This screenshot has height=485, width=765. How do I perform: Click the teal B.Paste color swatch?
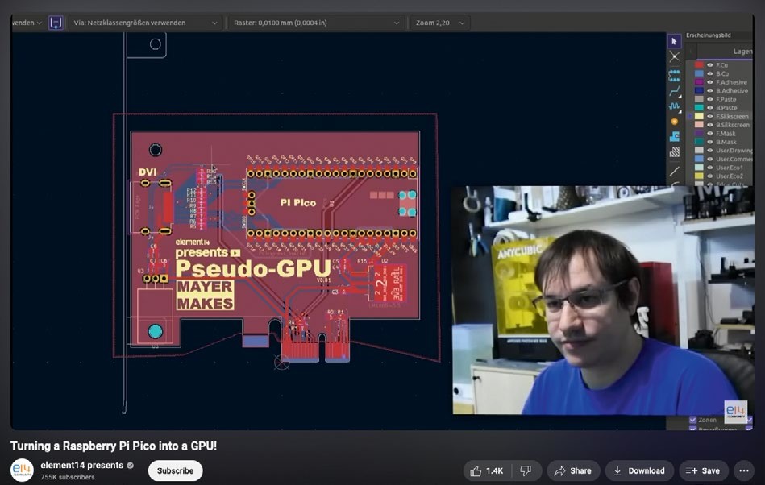[x=699, y=108]
